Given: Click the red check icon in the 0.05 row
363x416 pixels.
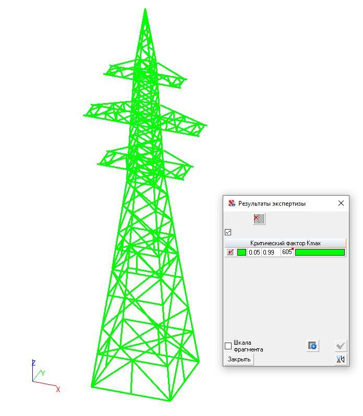Looking at the screenshot, I should pyautogui.click(x=230, y=252).
